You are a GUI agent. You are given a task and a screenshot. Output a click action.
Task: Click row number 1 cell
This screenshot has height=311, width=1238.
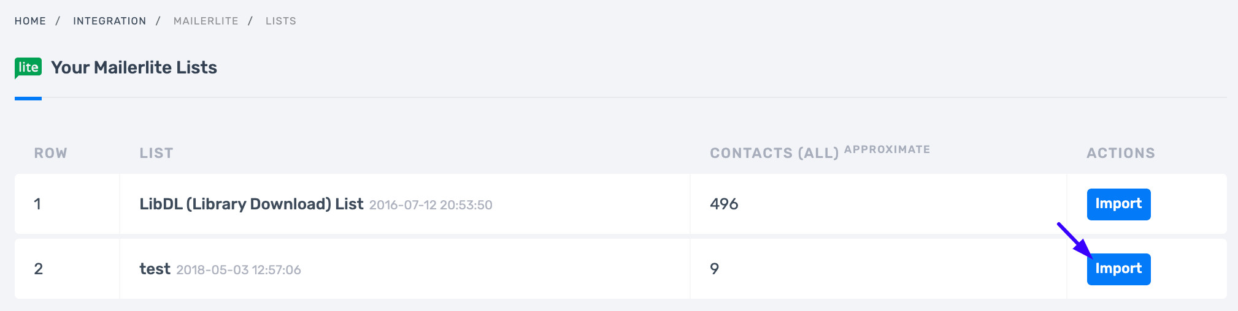38,204
